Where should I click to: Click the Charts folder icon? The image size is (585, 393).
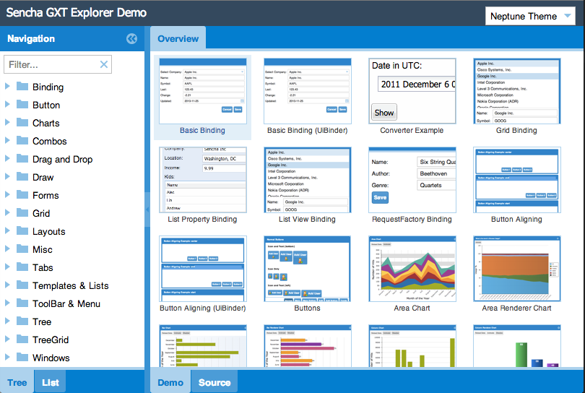[x=22, y=123]
